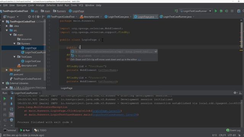Close the LoginPage.java tab
244x137 pixels.
click(156, 17)
